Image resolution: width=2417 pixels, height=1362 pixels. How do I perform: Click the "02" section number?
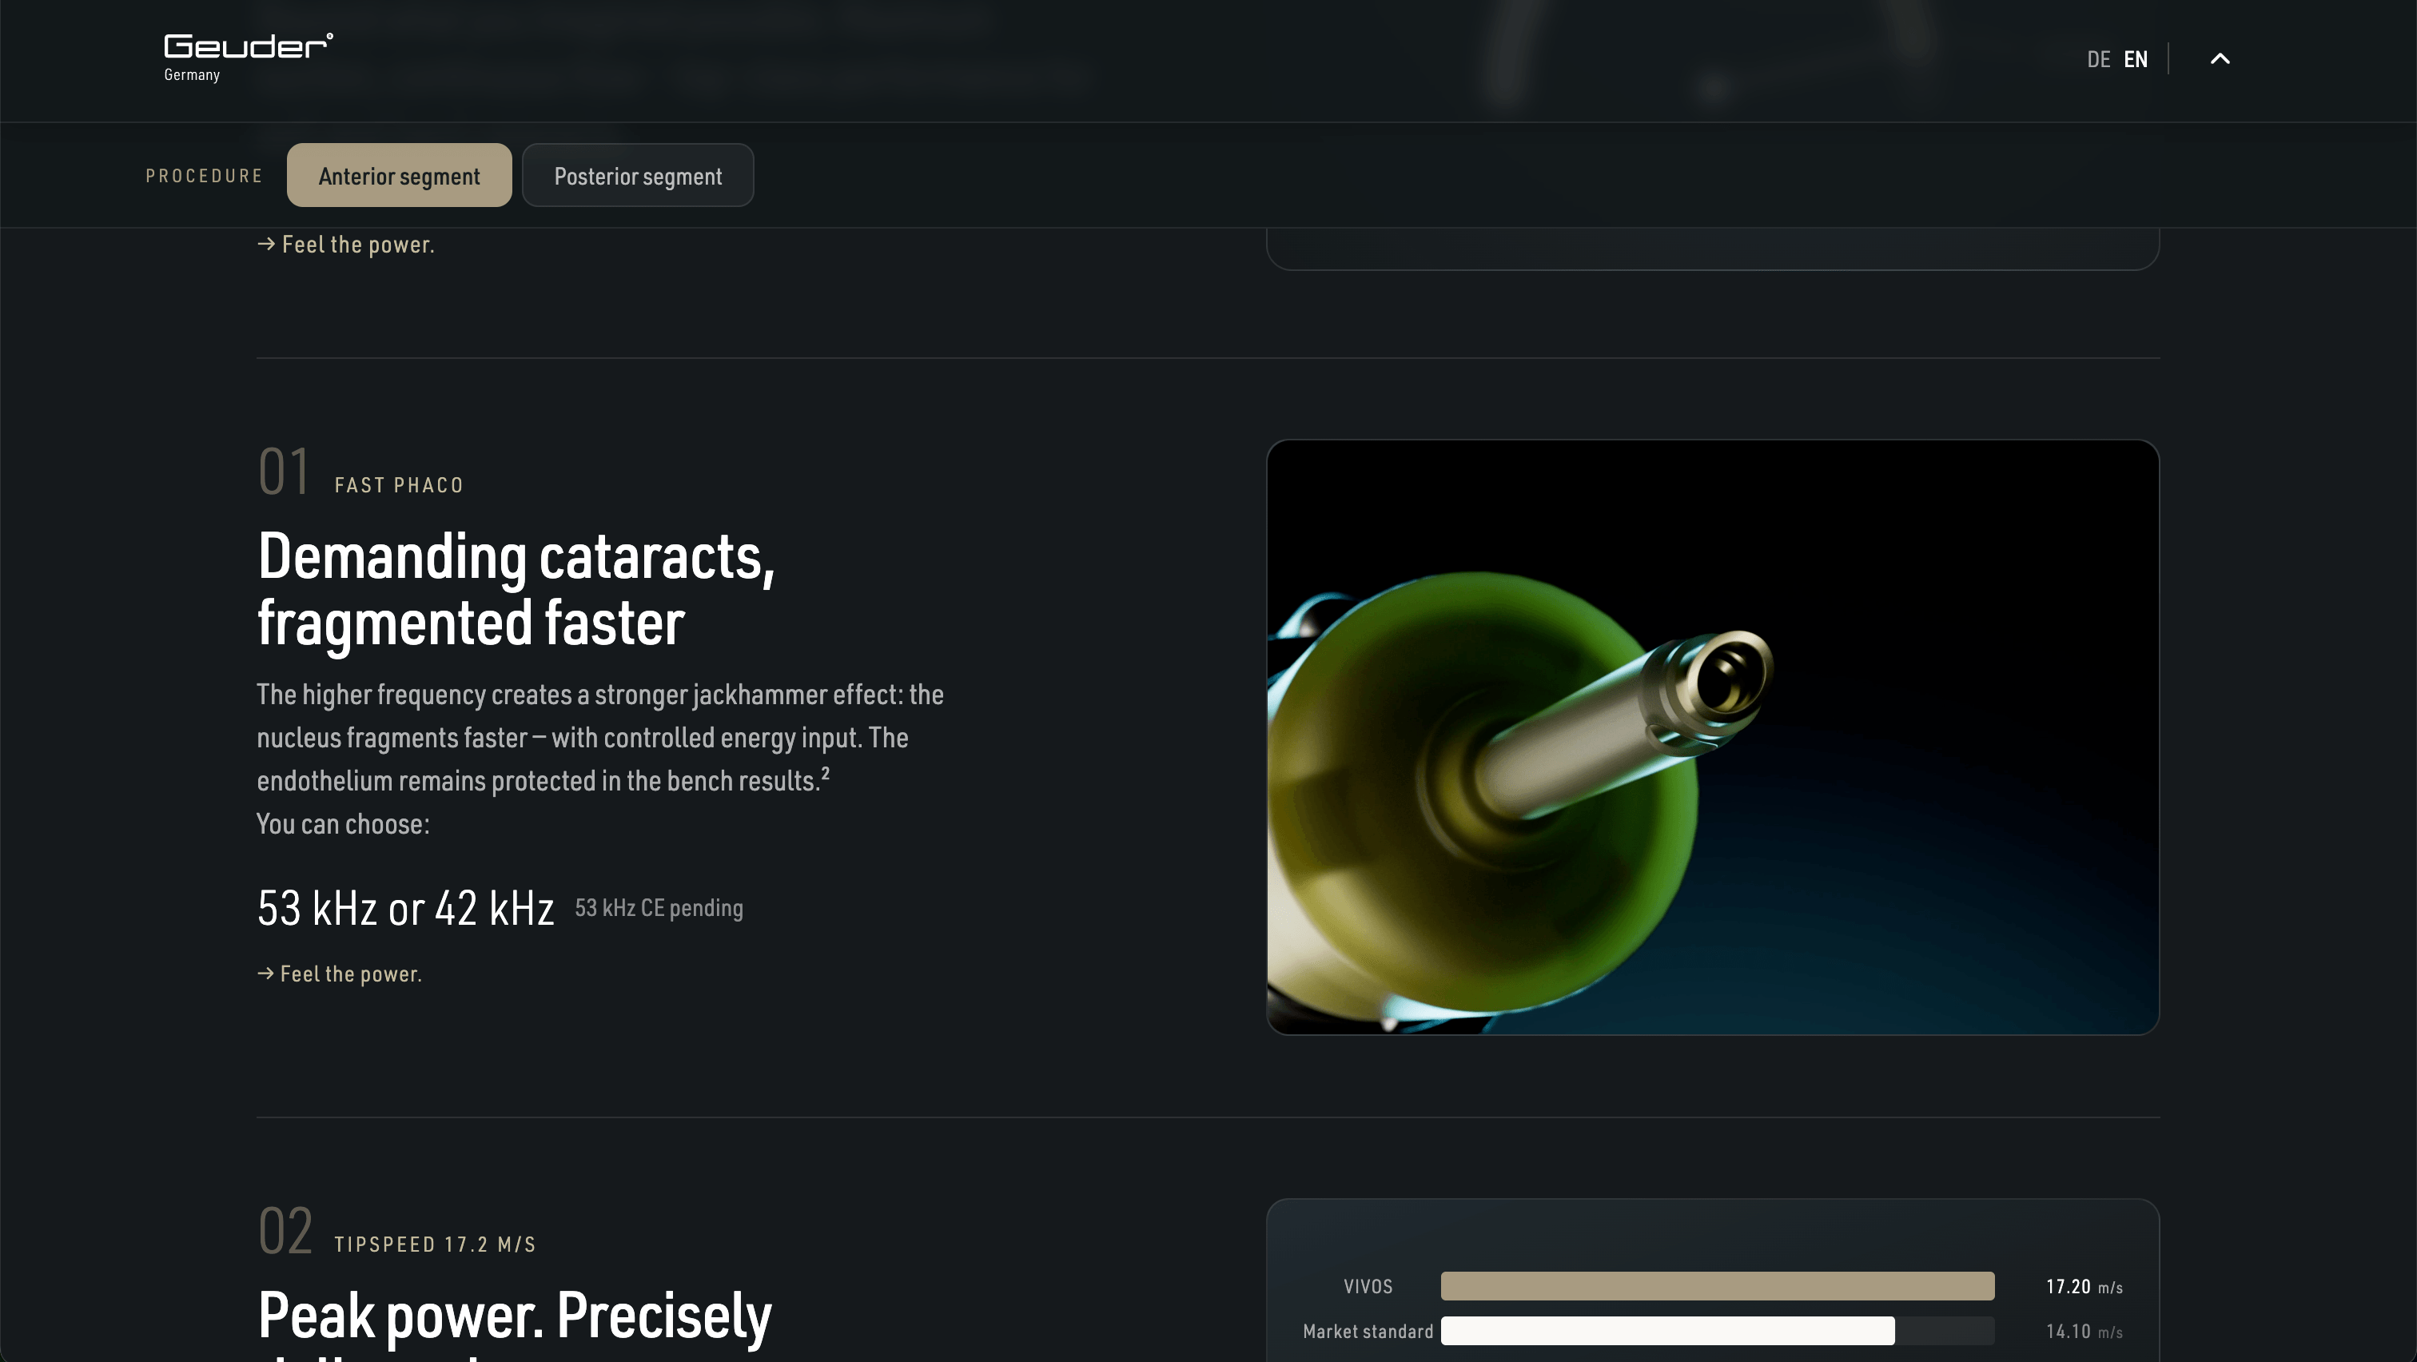(285, 1230)
